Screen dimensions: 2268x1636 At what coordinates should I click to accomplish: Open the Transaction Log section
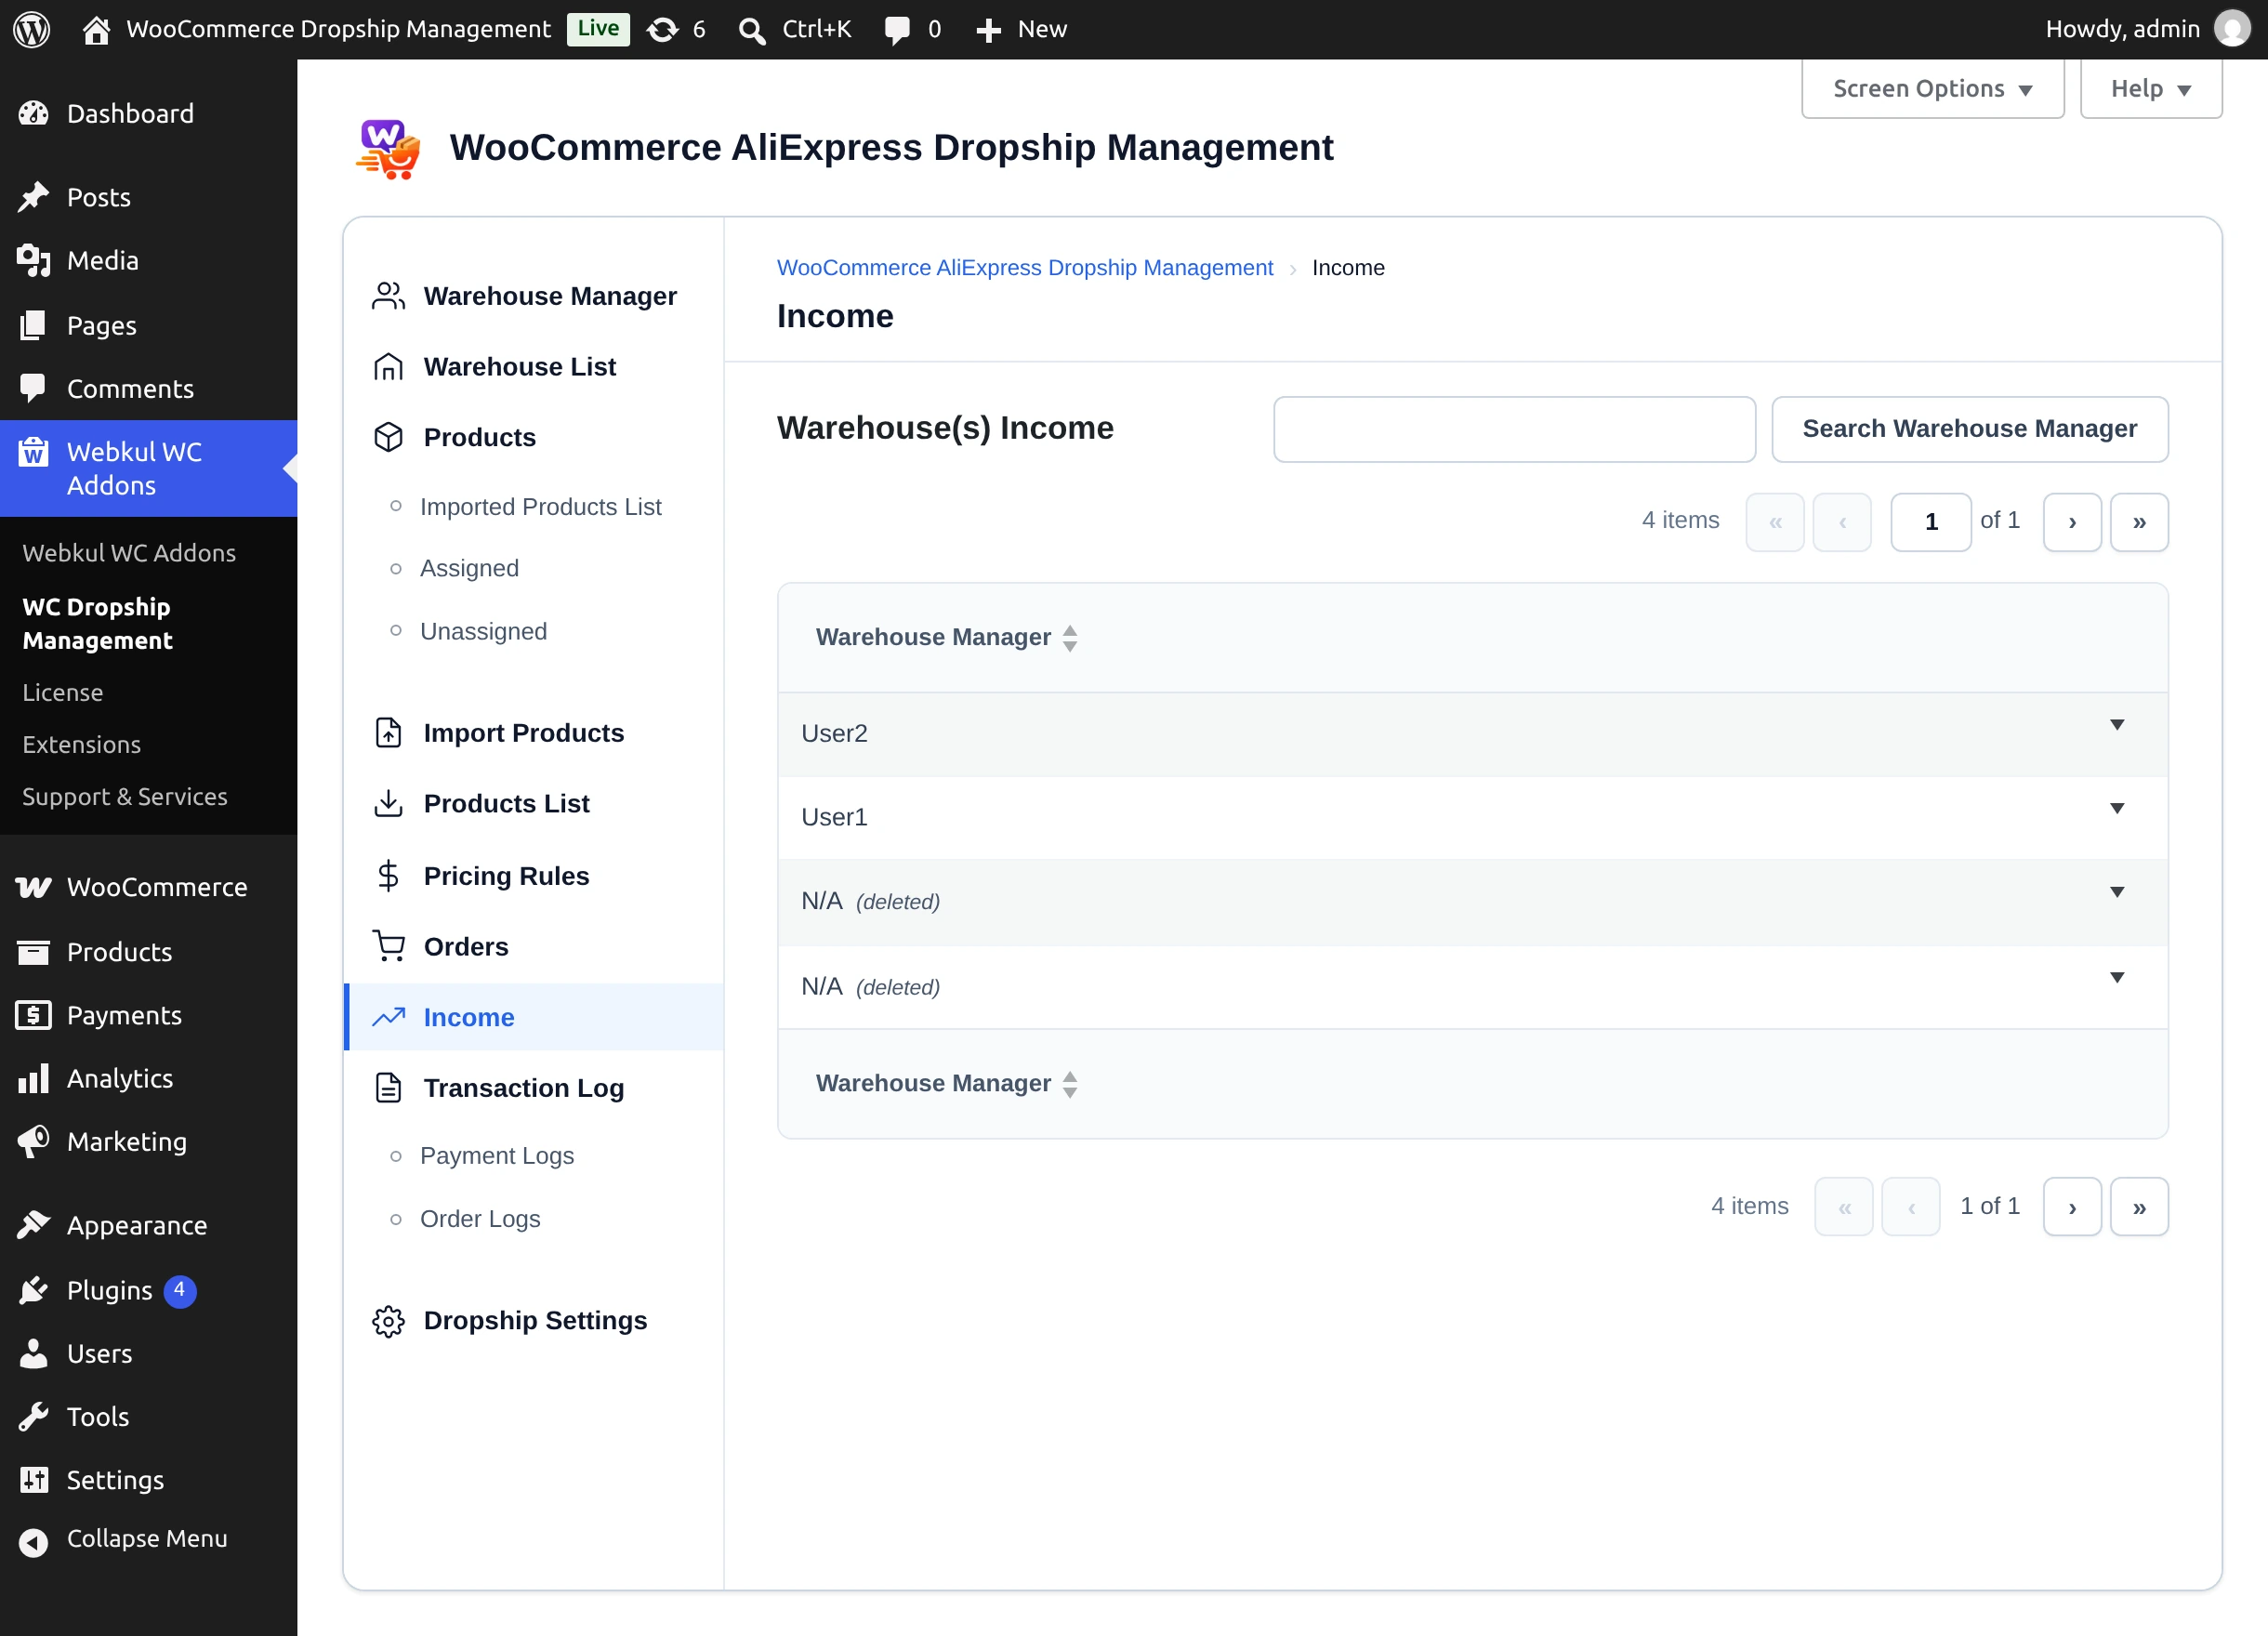(523, 1088)
